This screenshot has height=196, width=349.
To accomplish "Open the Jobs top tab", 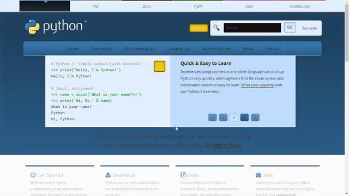I will [x=249, y=6].
